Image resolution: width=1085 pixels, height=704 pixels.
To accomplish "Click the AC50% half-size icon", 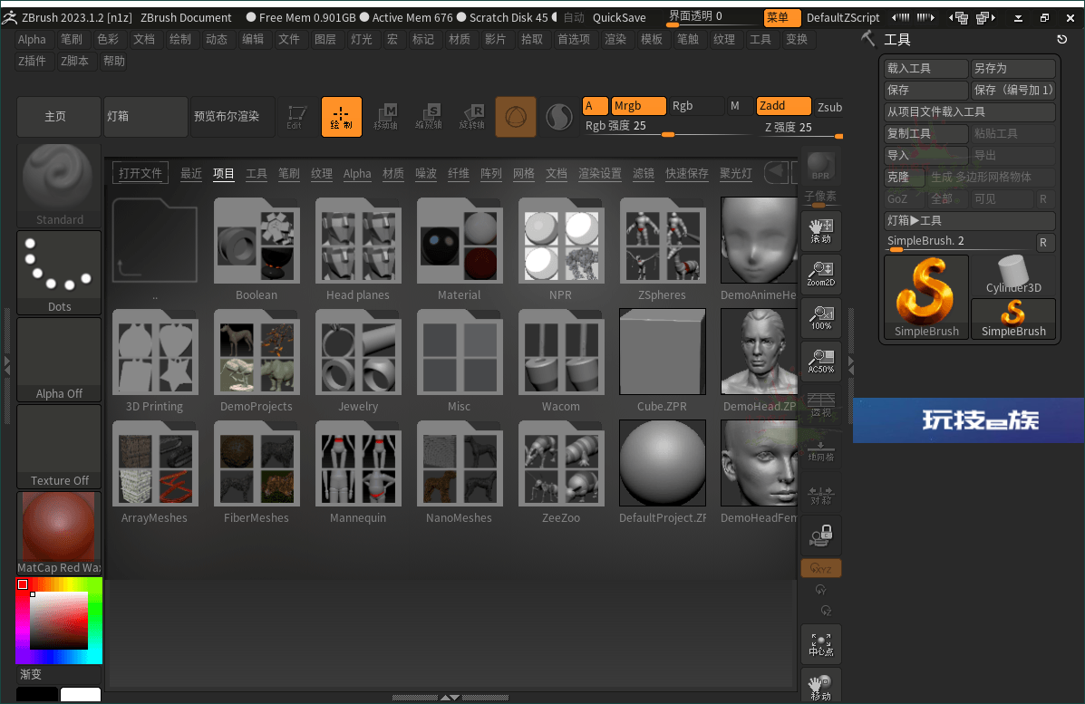I will (x=820, y=362).
